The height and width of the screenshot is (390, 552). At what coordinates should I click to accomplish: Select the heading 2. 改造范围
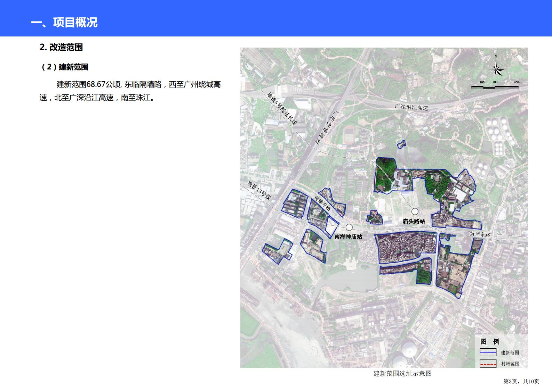[61, 47]
